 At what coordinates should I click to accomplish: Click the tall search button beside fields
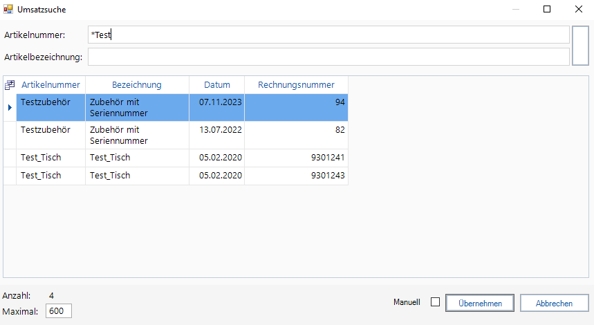point(580,46)
